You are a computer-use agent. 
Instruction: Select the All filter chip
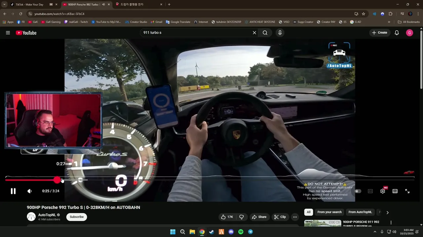pos(309,212)
